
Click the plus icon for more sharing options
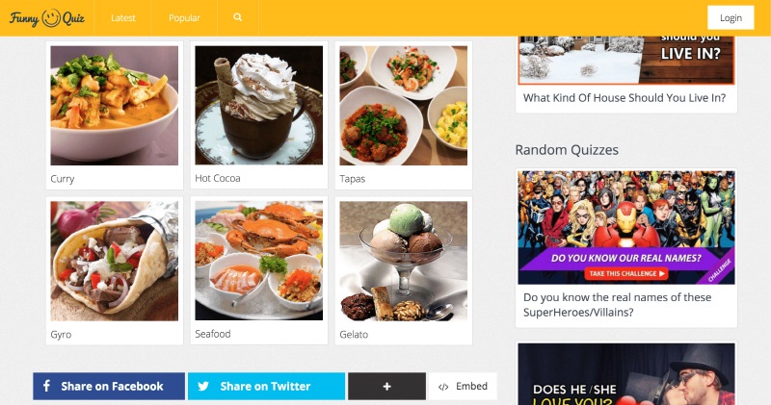tap(387, 387)
